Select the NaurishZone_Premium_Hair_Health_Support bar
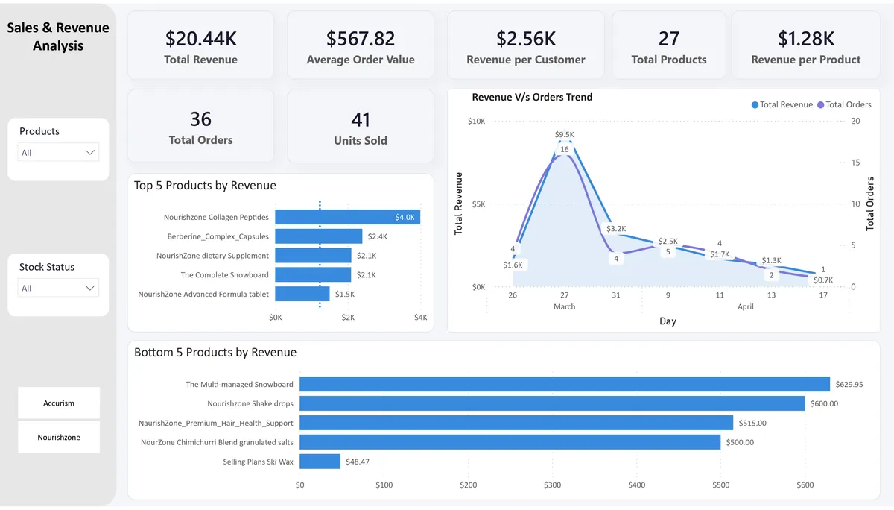Screen dimensions: 894x510 (x=516, y=423)
